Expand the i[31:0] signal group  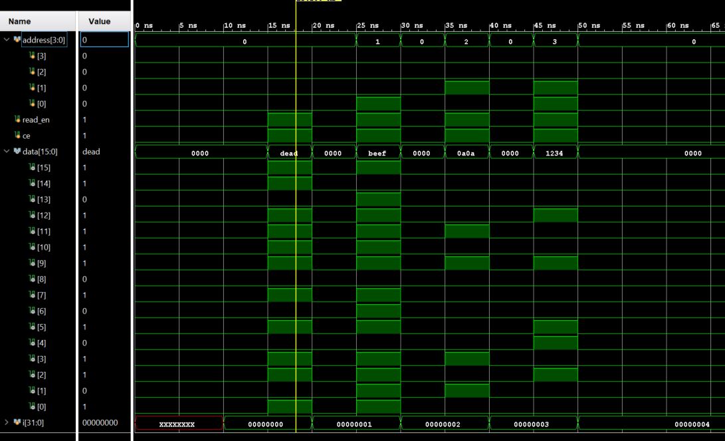tap(7, 422)
